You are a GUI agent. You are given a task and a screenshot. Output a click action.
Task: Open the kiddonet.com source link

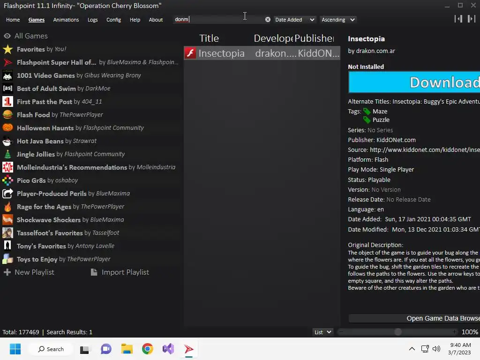(425, 150)
